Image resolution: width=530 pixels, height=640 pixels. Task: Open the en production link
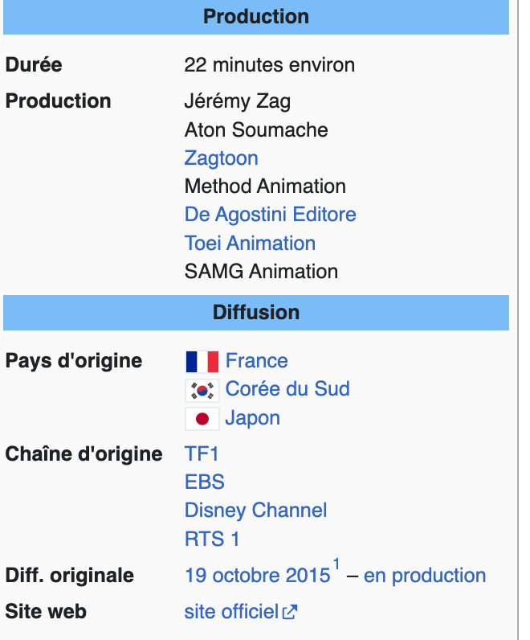pos(425,576)
